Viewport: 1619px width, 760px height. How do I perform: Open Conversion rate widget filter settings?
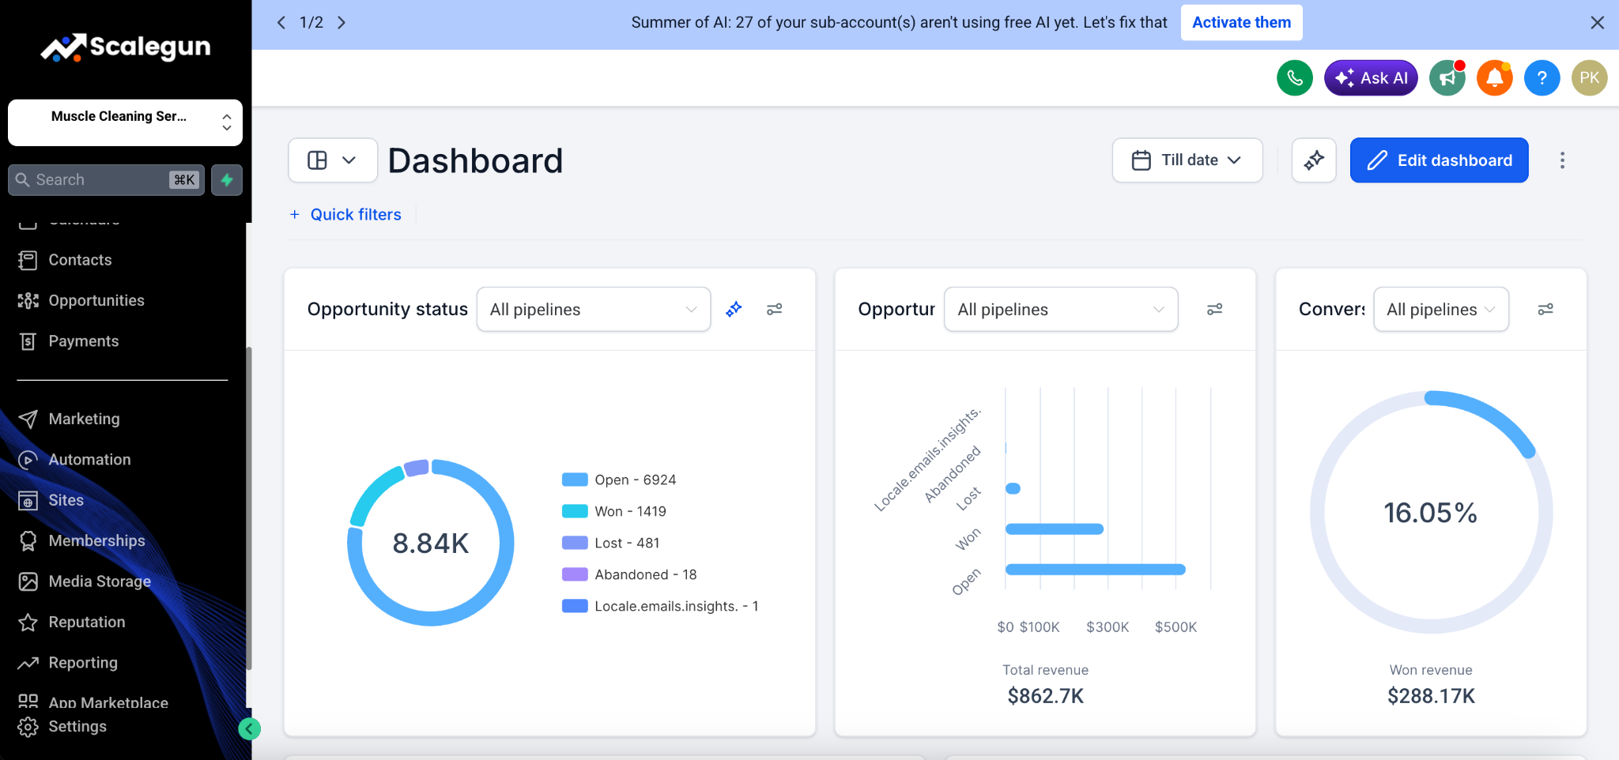point(1545,309)
